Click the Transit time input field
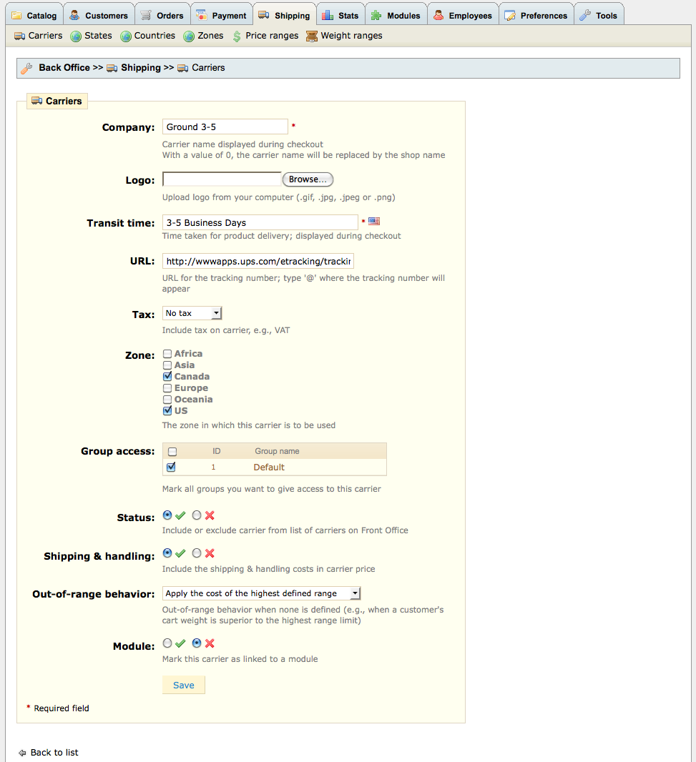 coord(260,222)
